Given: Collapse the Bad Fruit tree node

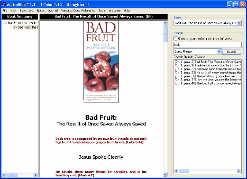Looking at the screenshot, I should point(5,23).
